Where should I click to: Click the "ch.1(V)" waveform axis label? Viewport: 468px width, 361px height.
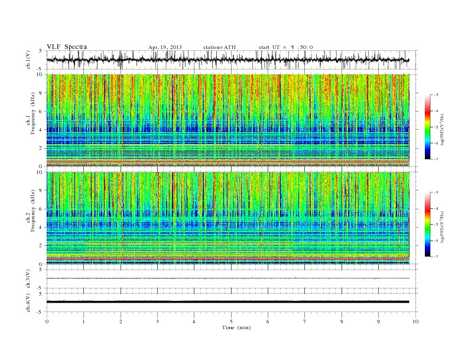tap(28, 60)
